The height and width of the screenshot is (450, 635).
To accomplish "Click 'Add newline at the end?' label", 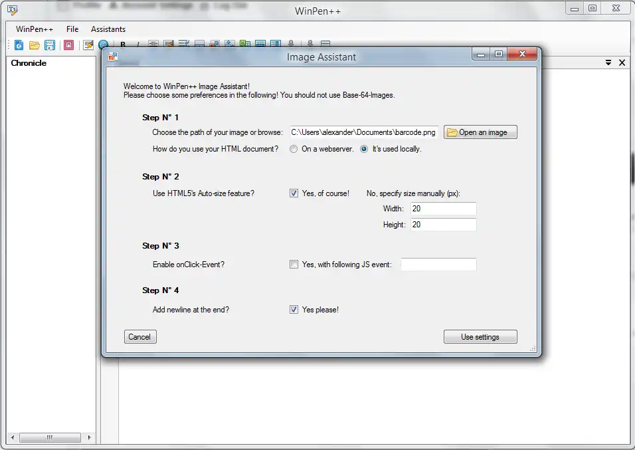I will click(x=191, y=310).
